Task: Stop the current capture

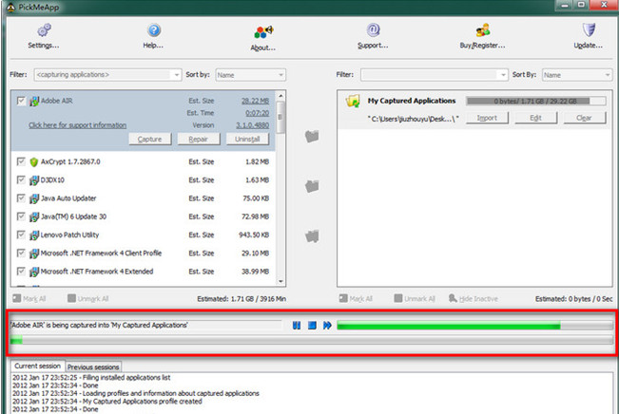Action: coord(311,326)
